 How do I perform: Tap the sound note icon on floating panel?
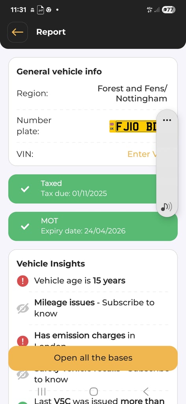tap(166, 207)
